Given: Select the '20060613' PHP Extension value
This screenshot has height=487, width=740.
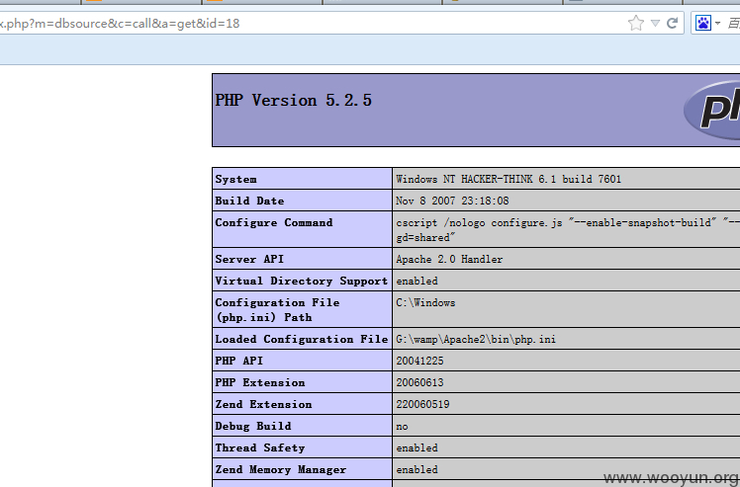Looking at the screenshot, I should click(419, 382).
